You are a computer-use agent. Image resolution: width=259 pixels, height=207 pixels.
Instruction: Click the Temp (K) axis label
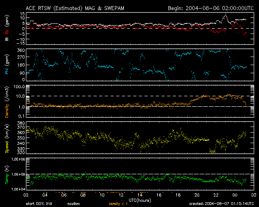click(6, 174)
